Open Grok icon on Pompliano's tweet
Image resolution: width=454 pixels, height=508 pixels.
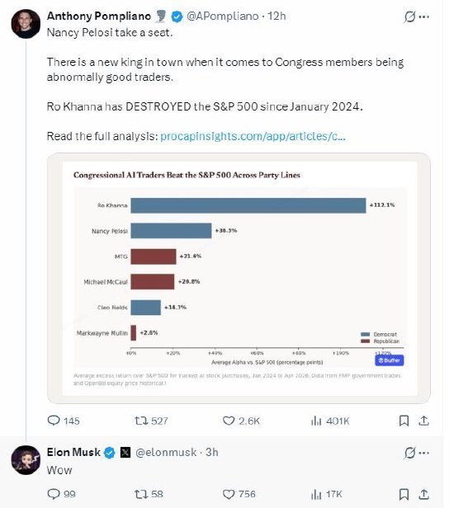click(x=409, y=16)
